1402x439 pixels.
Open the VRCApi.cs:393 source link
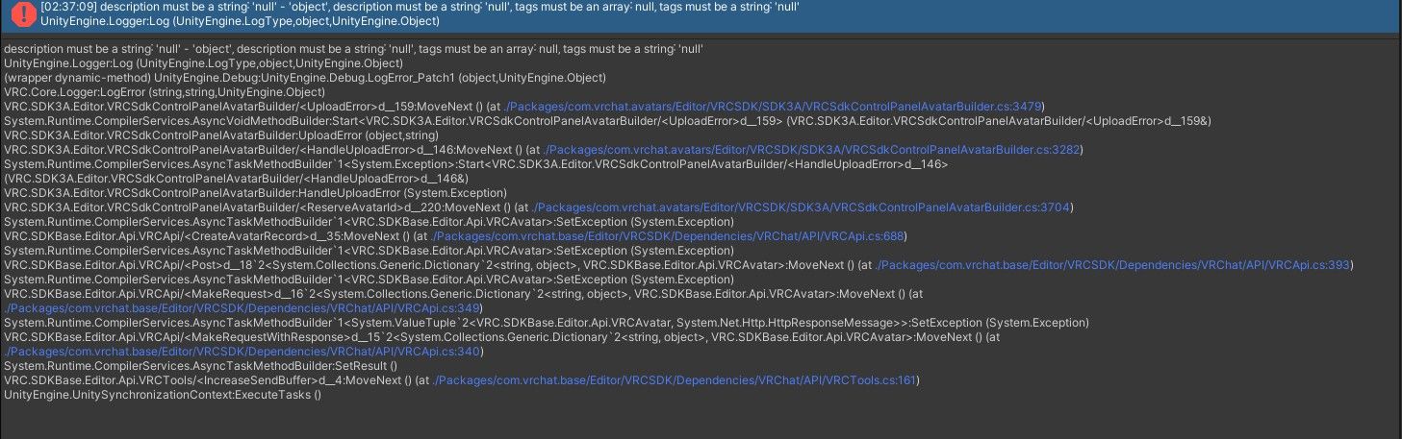(x=1115, y=264)
